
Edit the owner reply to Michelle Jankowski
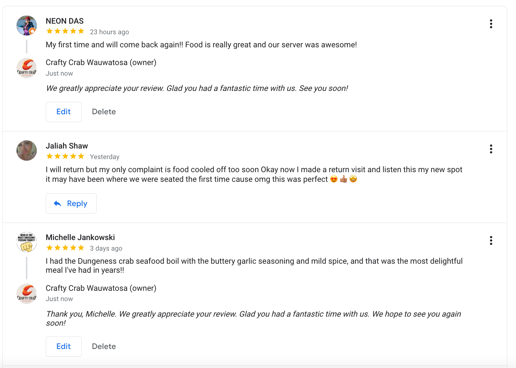[64, 347]
